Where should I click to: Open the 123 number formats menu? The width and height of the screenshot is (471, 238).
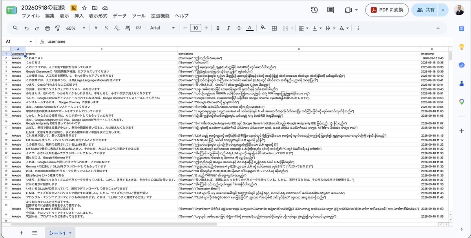coord(138,28)
